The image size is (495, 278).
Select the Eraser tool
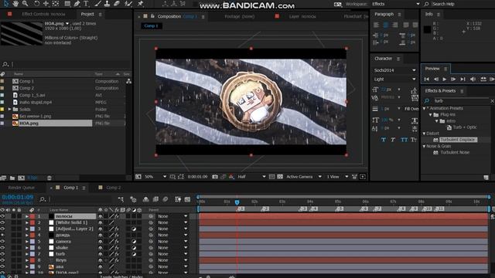point(117,3)
